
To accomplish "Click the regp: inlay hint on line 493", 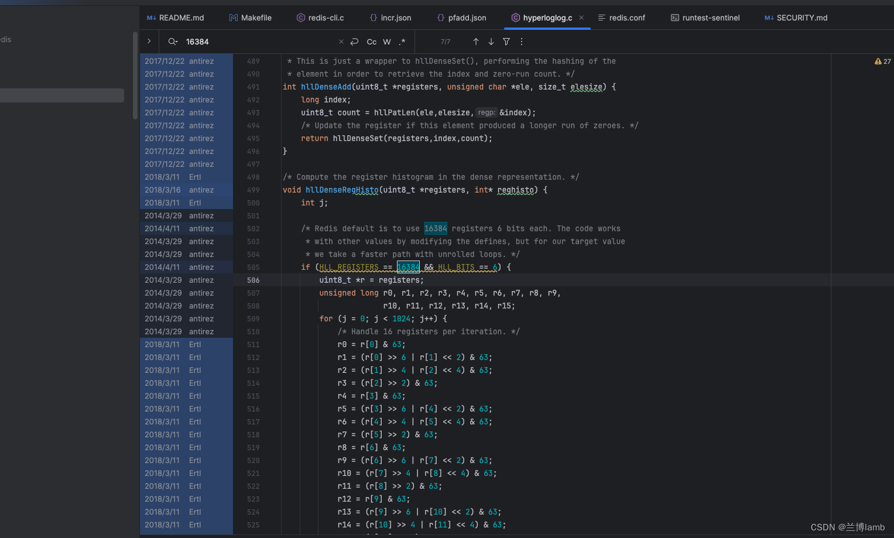I will pos(487,112).
